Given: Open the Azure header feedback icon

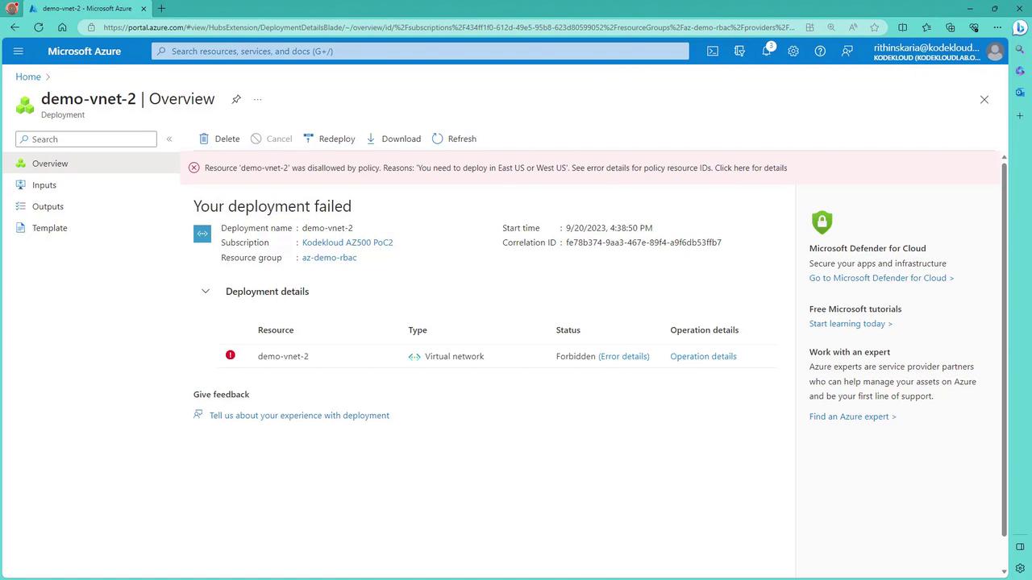Looking at the screenshot, I should point(847,51).
